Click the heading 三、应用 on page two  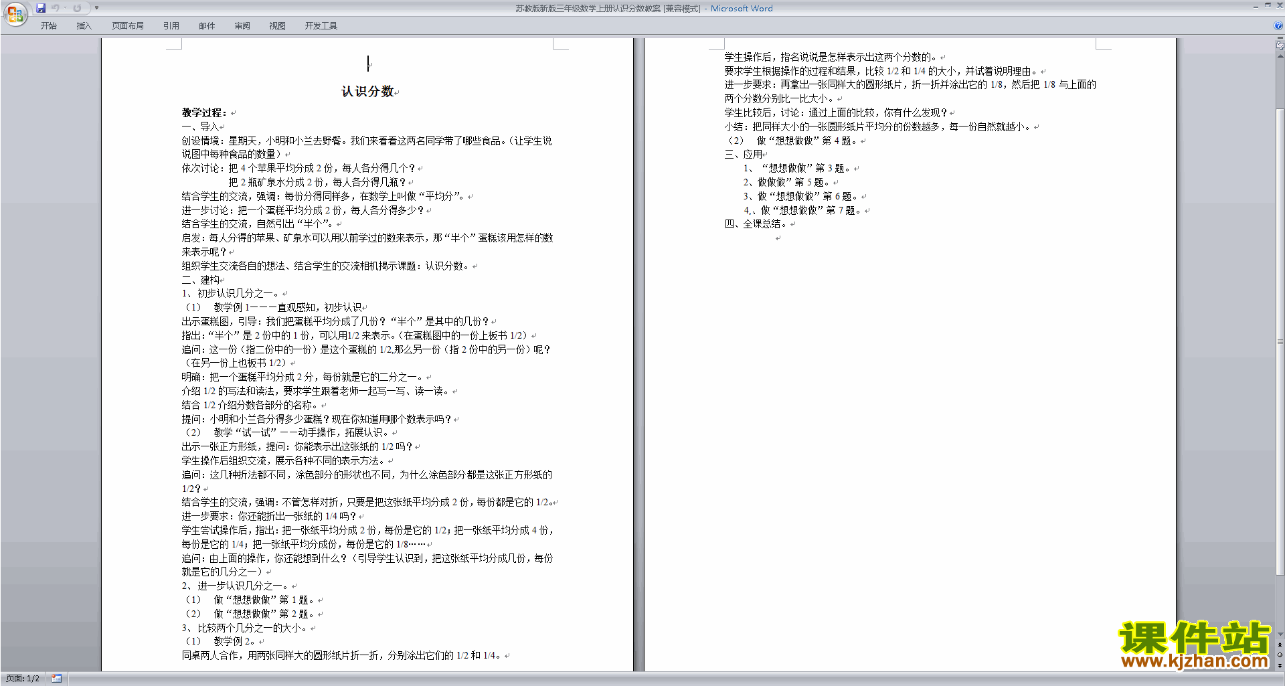point(743,154)
